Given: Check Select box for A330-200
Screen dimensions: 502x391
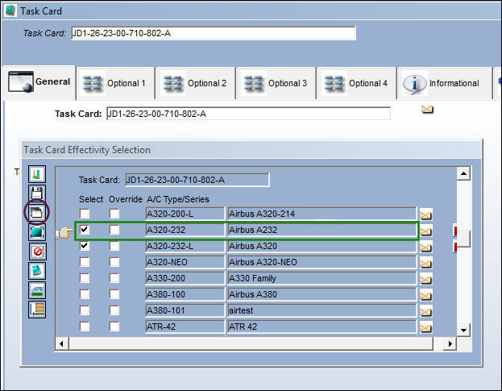Looking at the screenshot, I should point(85,278).
